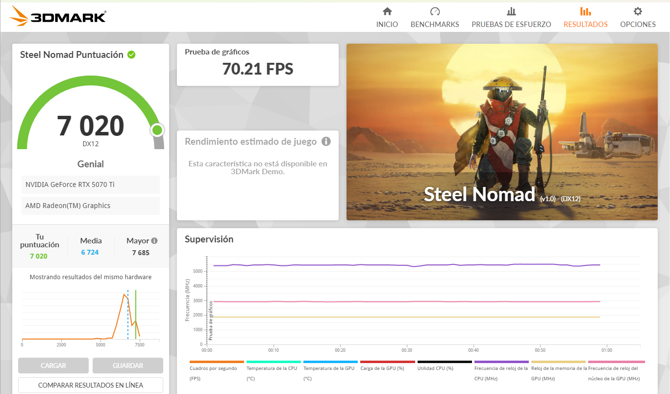Image resolution: width=670 pixels, height=394 pixels.
Task: Click the green dot on the score gauge
Action: tap(157, 130)
